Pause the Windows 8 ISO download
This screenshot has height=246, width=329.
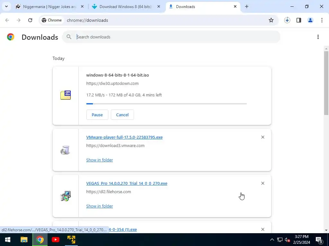tap(97, 115)
